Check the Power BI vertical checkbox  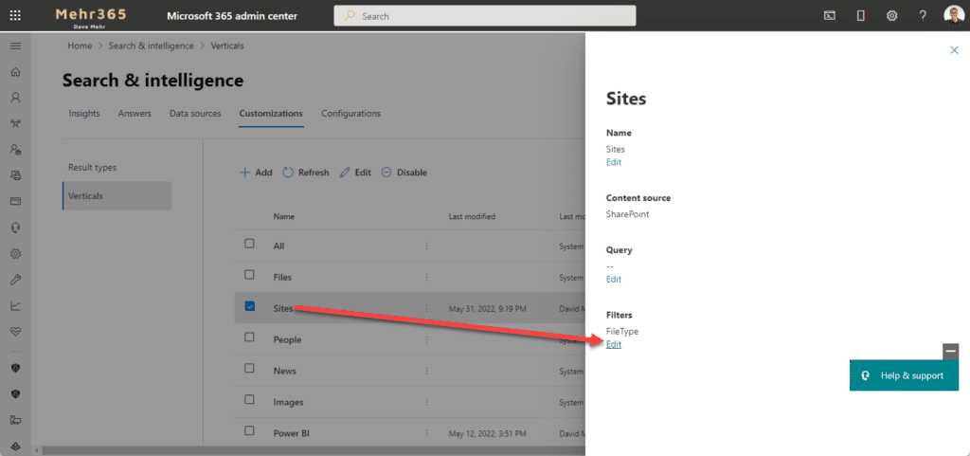(x=249, y=430)
